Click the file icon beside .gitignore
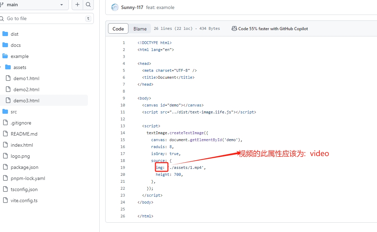This screenshot has width=377, height=232. [x=5, y=122]
